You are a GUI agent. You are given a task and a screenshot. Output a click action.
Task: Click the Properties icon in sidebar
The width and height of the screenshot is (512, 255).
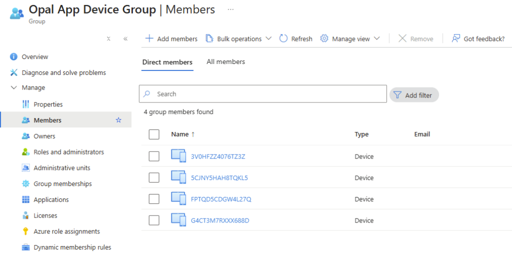pos(26,104)
